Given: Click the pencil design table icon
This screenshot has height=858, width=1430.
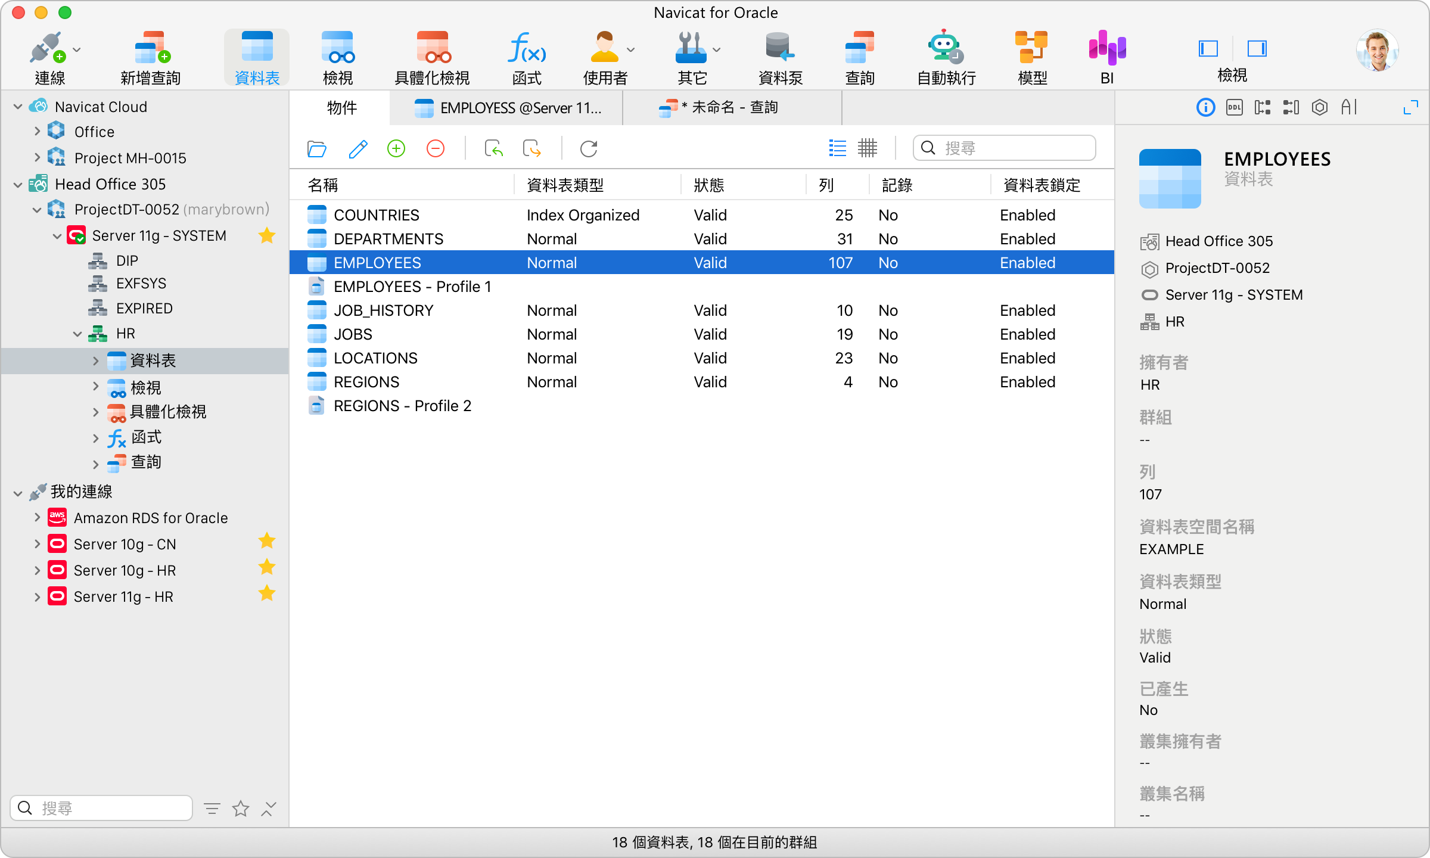Looking at the screenshot, I should tap(357, 148).
